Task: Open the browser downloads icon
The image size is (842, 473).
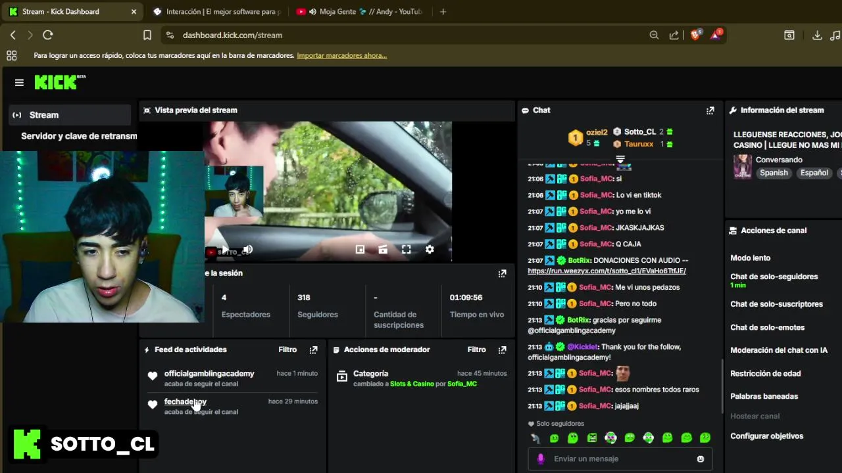Action: (x=817, y=35)
